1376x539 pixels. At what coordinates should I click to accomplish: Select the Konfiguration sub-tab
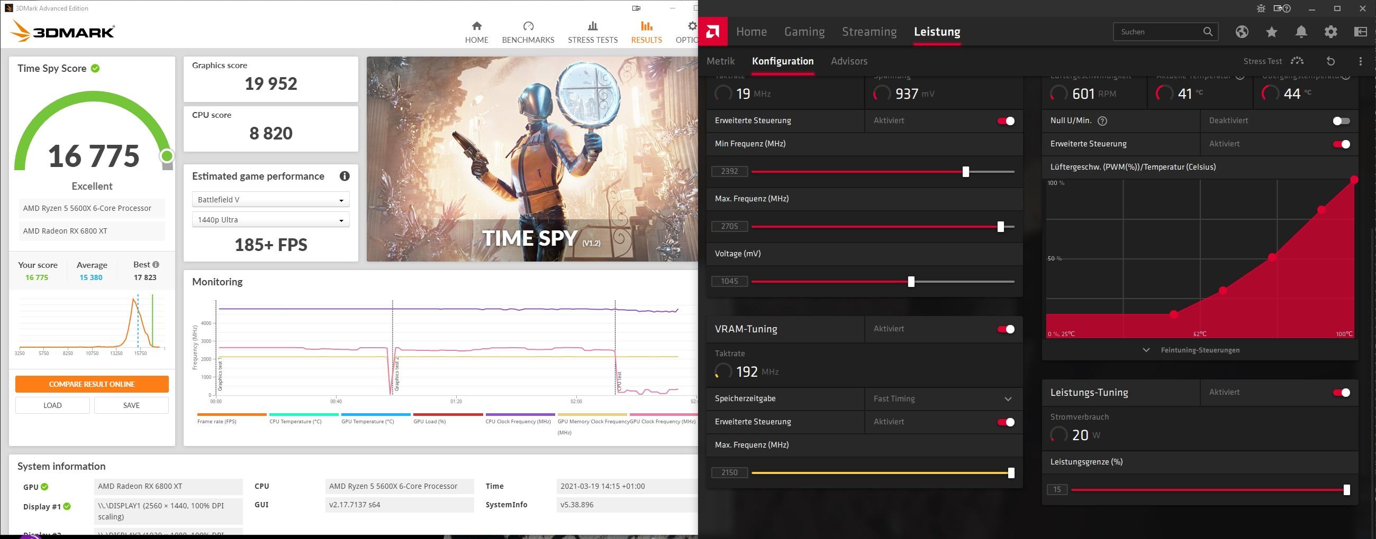pyautogui.click(x=783, y=61)
